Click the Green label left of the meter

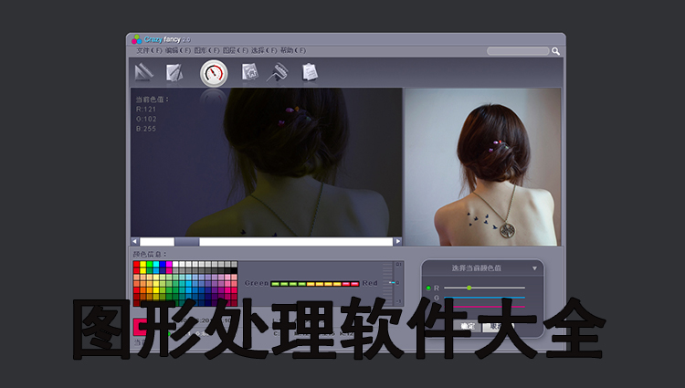click(x=257, y=283)
